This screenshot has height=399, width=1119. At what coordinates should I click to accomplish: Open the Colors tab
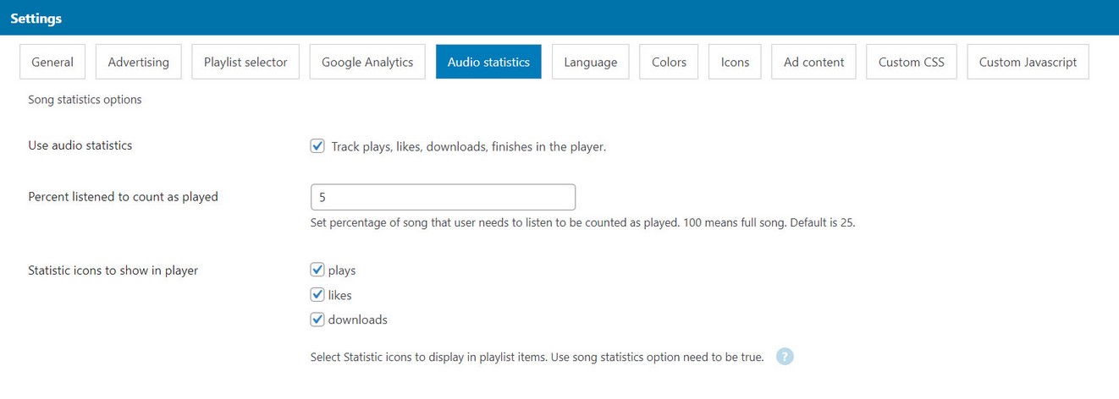pyautogui.click(x=669, y=62)
